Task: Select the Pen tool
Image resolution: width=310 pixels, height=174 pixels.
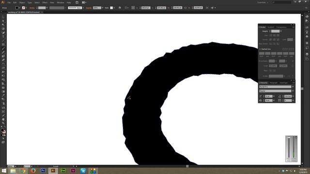Action: 3,33
